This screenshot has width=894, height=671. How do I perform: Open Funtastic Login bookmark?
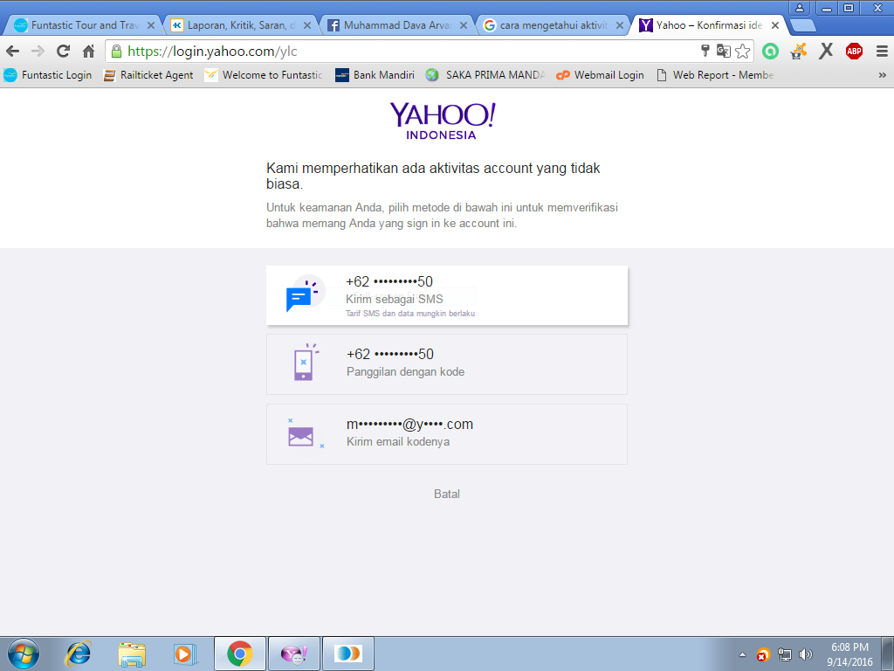tap(48, 75)
